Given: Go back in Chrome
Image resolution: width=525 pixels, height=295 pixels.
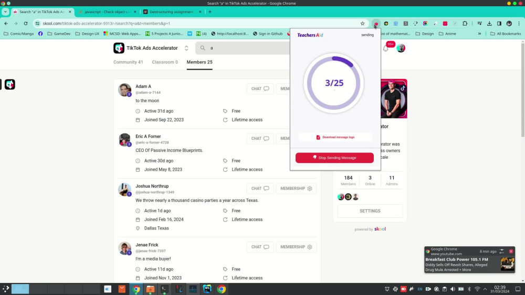Looking at the screenshot, I should point(6,24).
